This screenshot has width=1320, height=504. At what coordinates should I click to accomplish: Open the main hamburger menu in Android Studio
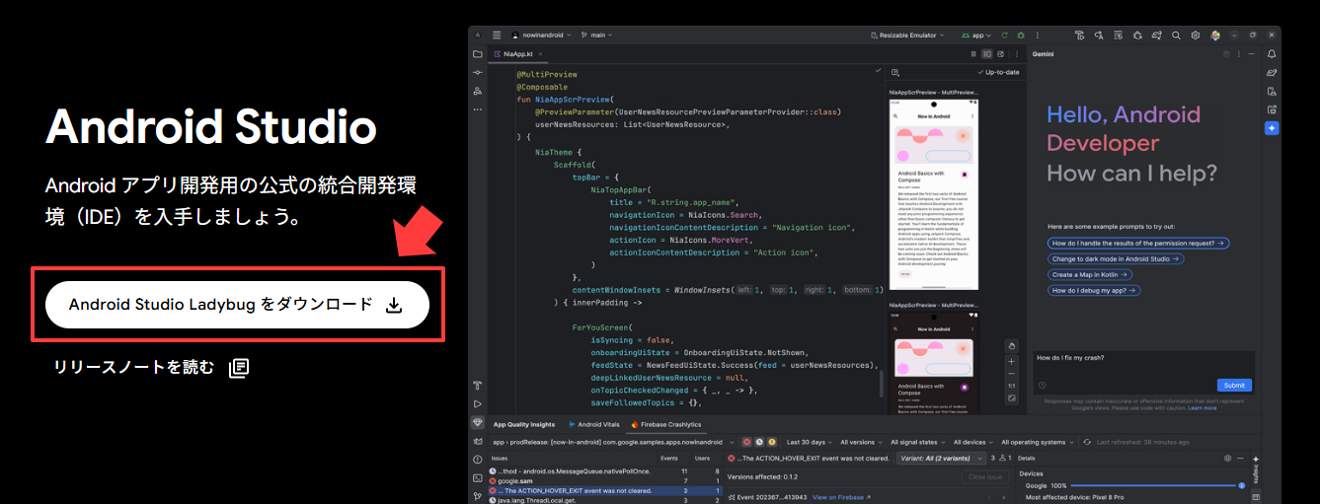pyautogui.click(x=497, y=35)
